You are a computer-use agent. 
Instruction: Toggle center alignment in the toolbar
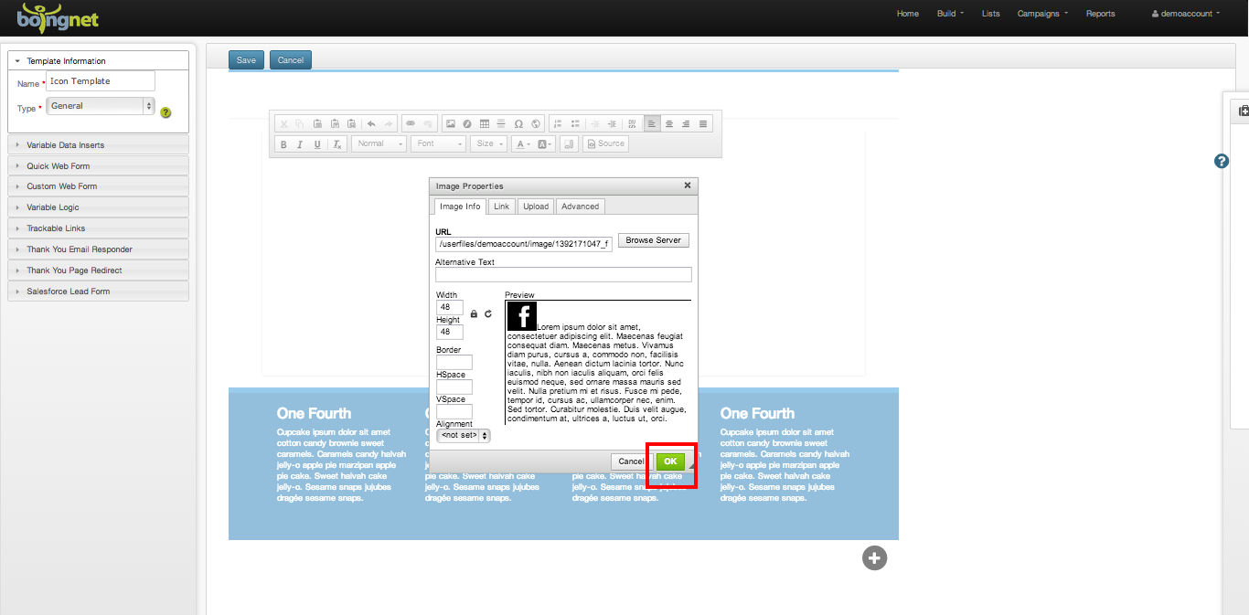coord(669,123)
